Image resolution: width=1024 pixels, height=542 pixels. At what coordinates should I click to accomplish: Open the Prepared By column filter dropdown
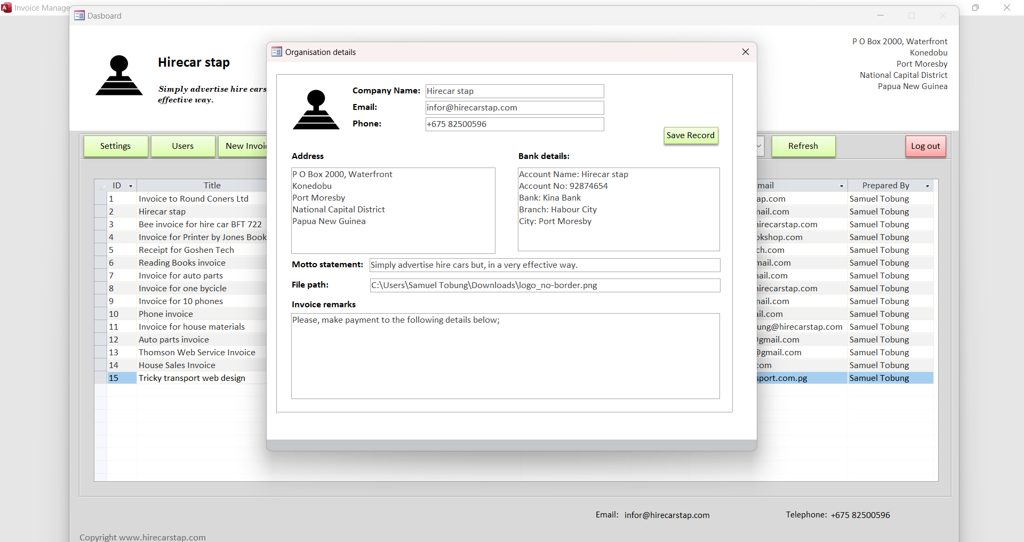pyautogui.click(x=927, y=186)
